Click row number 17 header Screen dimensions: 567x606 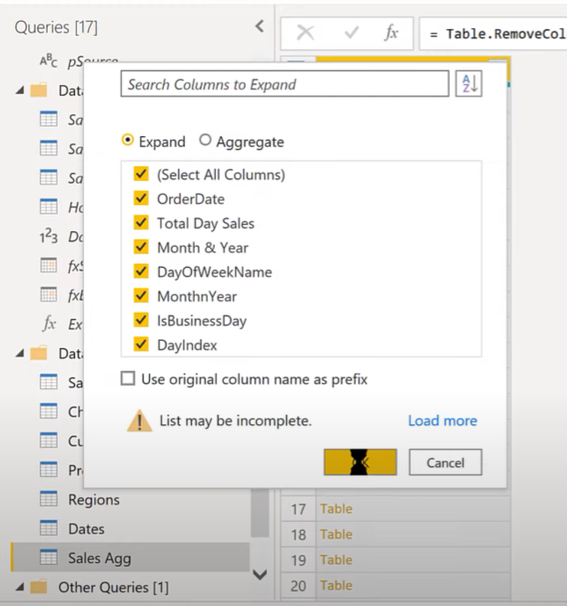coord(298,509)
